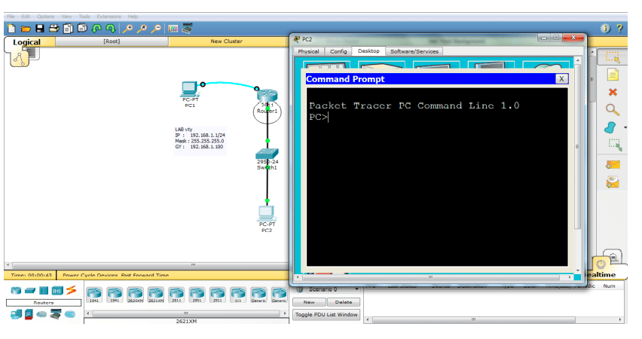642x339 pixels.
Task: Click the New scenario button
Action: 309,302
